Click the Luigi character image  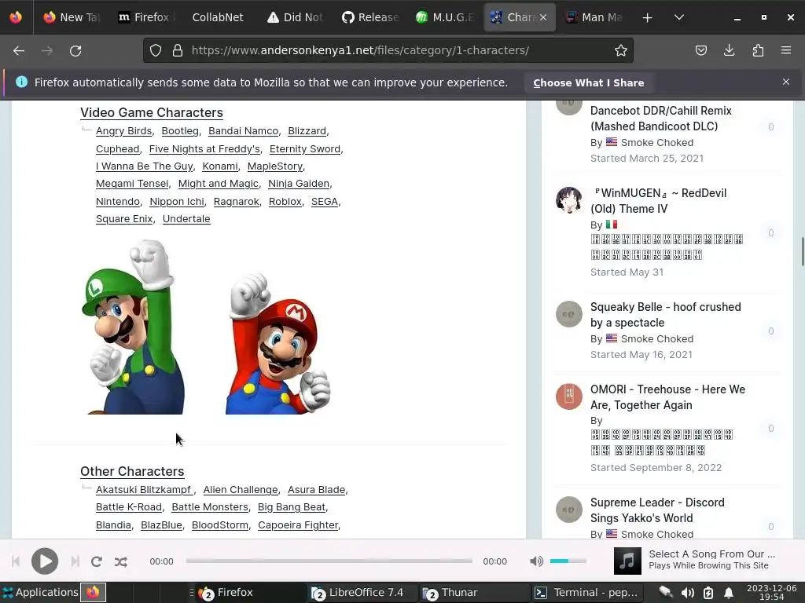(x=134, y=327)
